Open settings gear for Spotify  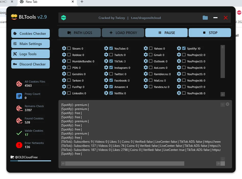coord(179,48)
